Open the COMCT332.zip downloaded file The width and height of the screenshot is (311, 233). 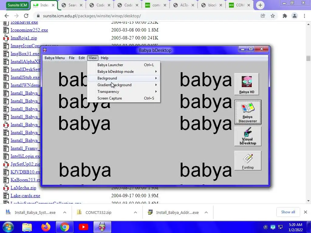tap(98, 212)
